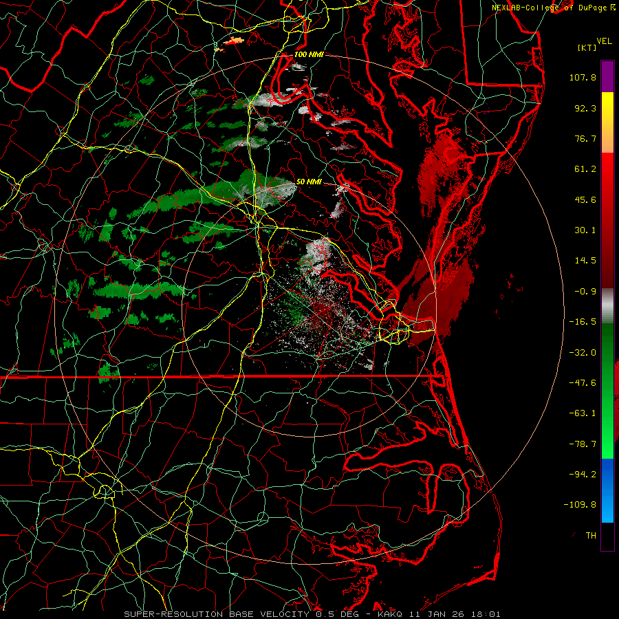Click the -16.5 velocity scale value
The width and height of the screenshot is (619, 619).
pyautogui.click(x=583, y=322)
